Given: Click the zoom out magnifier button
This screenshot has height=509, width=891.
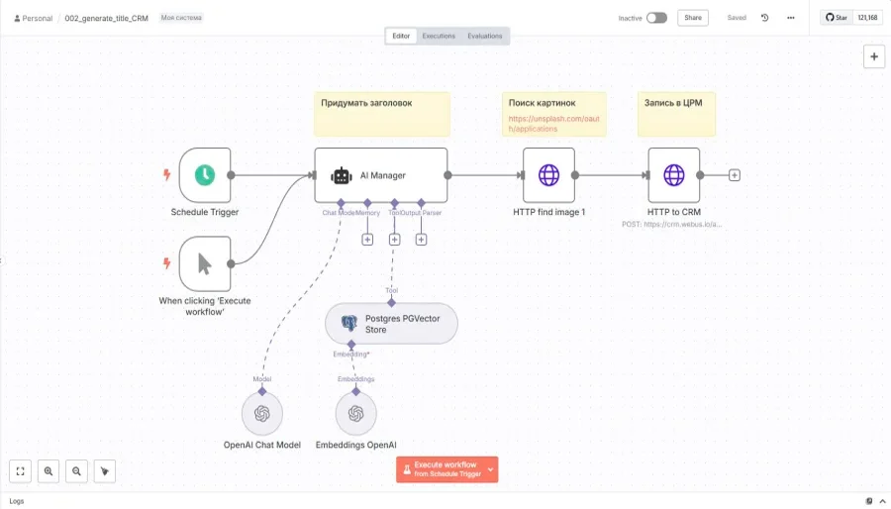Looking at the screenshot, I should [x=76, y=471].
